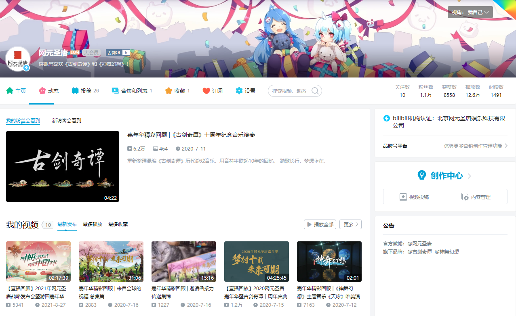Click the 播放数 12.6万 stat

tap(473, 91)
